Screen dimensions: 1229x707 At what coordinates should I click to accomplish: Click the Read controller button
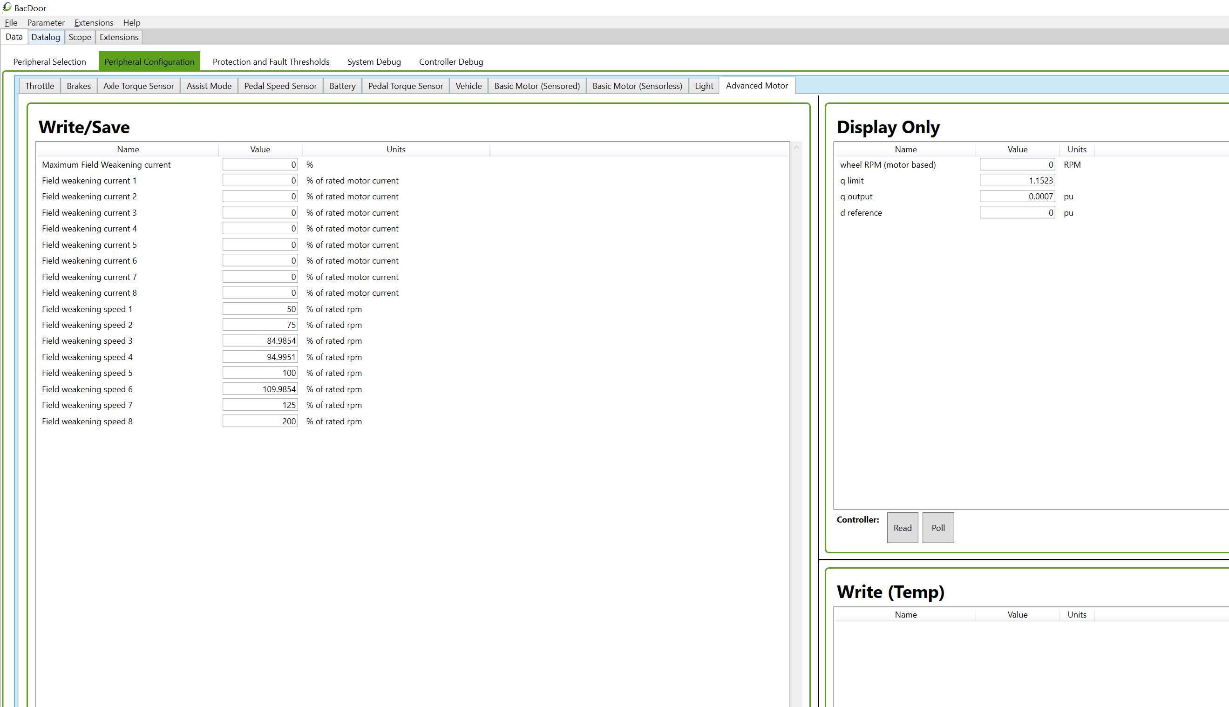tap(903, 528)
